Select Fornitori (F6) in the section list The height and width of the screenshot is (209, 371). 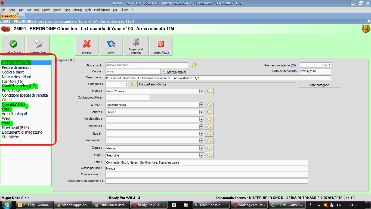(x=13, y=81)
